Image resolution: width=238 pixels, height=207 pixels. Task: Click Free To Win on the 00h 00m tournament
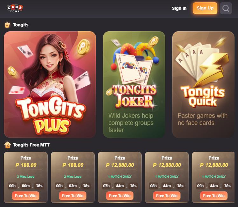coord(26,196)
